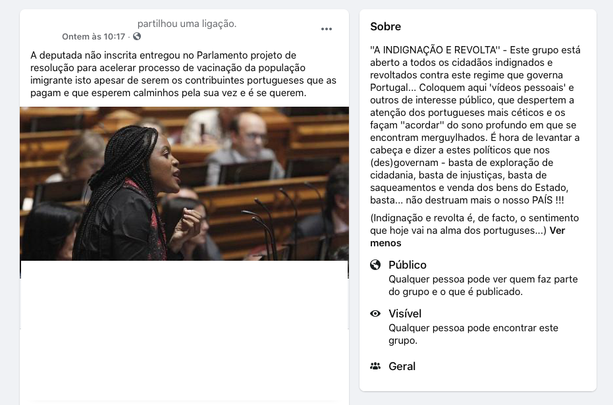
Task: Click the people icon next to Geral
Action: (x=375, y=366)
